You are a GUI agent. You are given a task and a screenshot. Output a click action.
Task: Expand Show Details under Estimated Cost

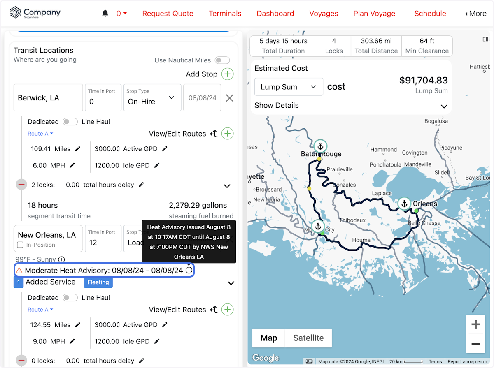(x=276, y=105)
